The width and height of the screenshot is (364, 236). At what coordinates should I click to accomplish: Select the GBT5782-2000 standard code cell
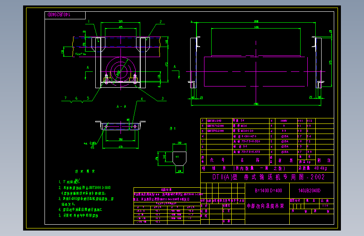click(215, 131)
